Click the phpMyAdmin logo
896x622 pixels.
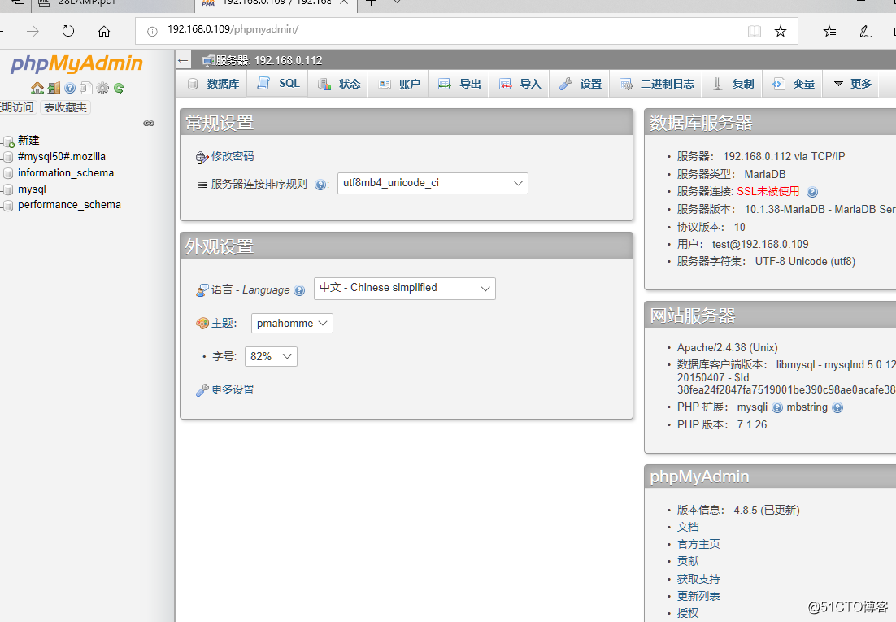[x=76, y=63]
